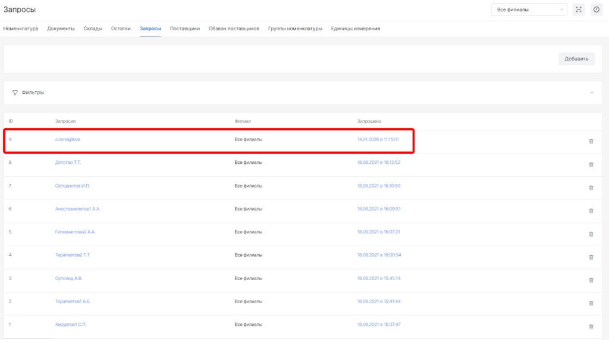This screenshot has width=609, height=340.
Task: Remove Ортодонтов И.П. request via trash icon
Action: 591,188
